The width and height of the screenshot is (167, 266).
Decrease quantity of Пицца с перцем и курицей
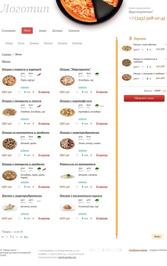point(19,92)
